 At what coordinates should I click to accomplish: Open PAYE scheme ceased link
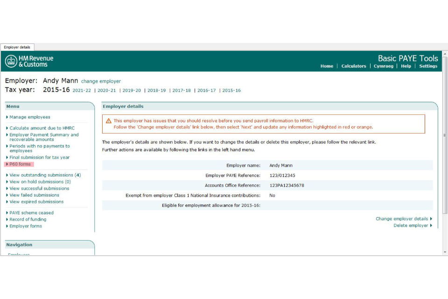(31, 213)
